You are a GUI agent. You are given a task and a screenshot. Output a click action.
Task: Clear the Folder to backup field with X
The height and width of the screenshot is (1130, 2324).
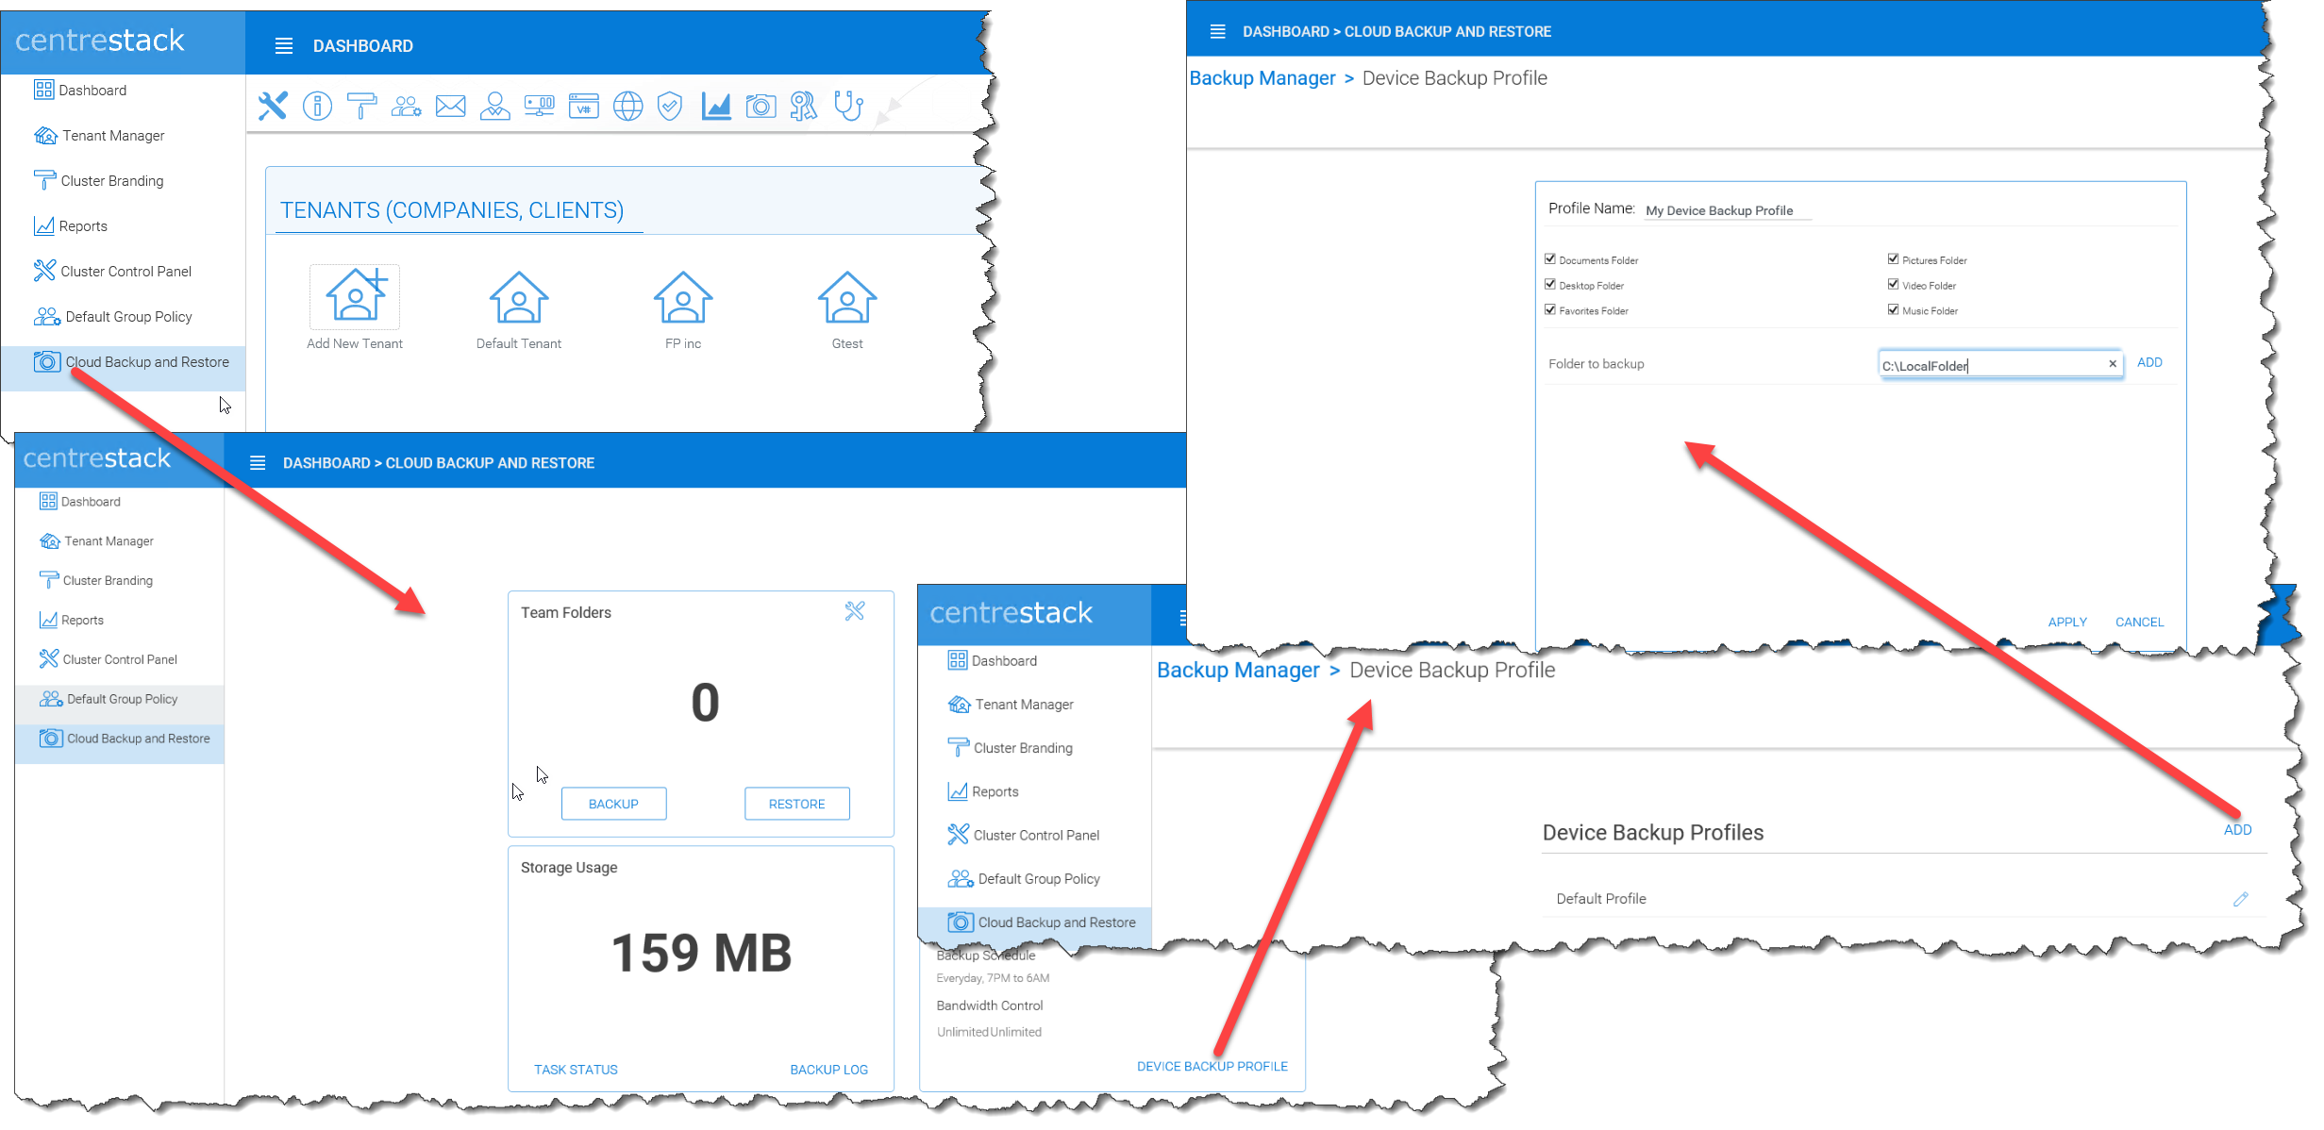[2113, 363]
